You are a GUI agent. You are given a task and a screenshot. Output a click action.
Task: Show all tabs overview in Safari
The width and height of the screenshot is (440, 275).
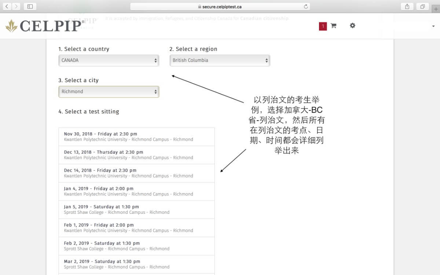pyautogui.click(x=422, y=6)
